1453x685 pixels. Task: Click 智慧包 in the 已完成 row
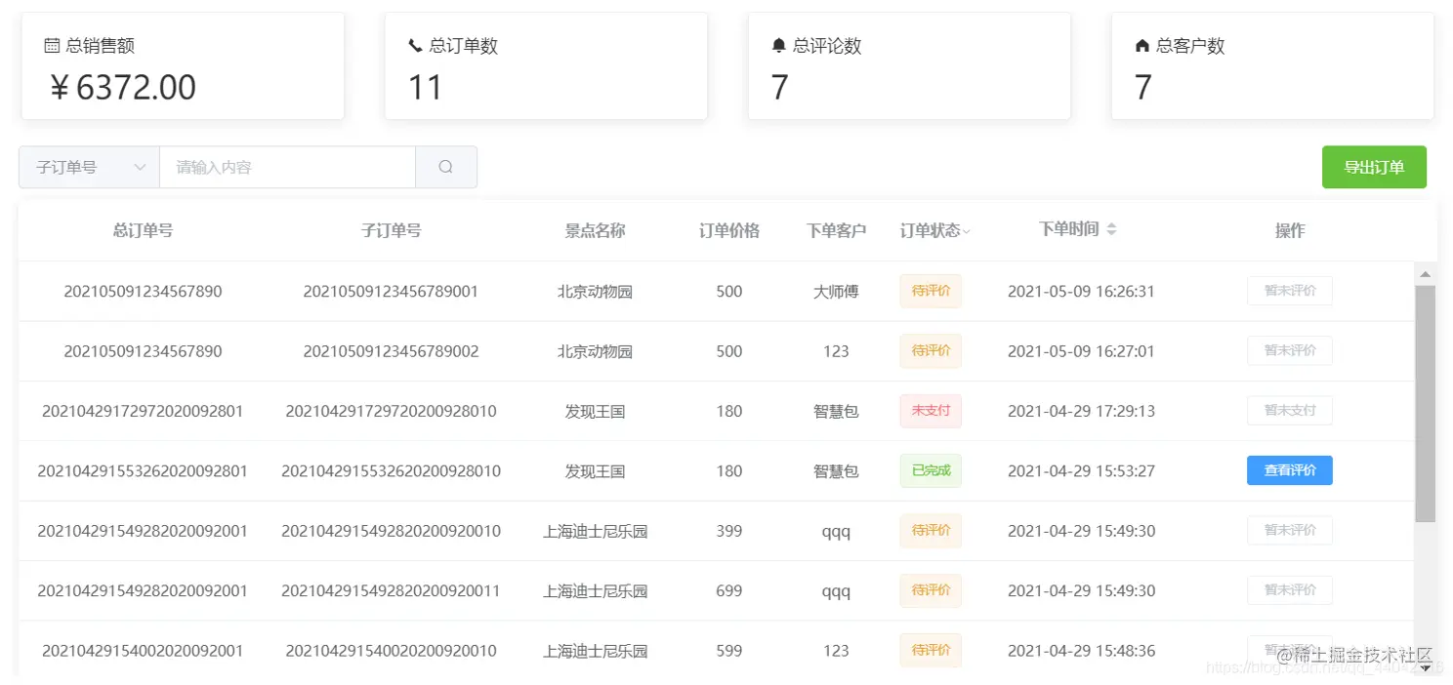pyautogui.click(x=836, y=471)
